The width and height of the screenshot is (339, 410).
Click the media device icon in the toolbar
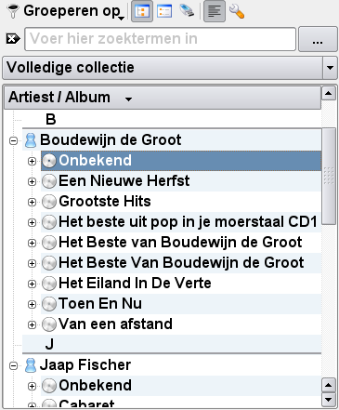187,11
